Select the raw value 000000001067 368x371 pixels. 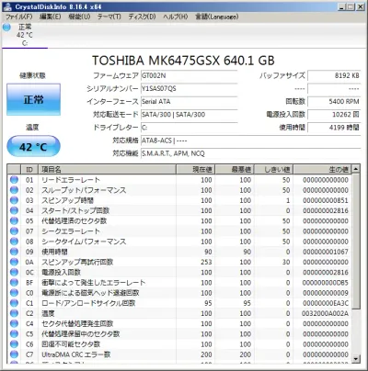click(326, 252)
